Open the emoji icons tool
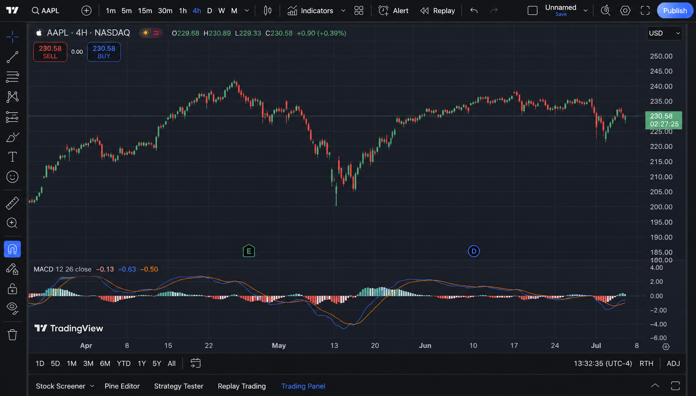 (x=13, y=177)
